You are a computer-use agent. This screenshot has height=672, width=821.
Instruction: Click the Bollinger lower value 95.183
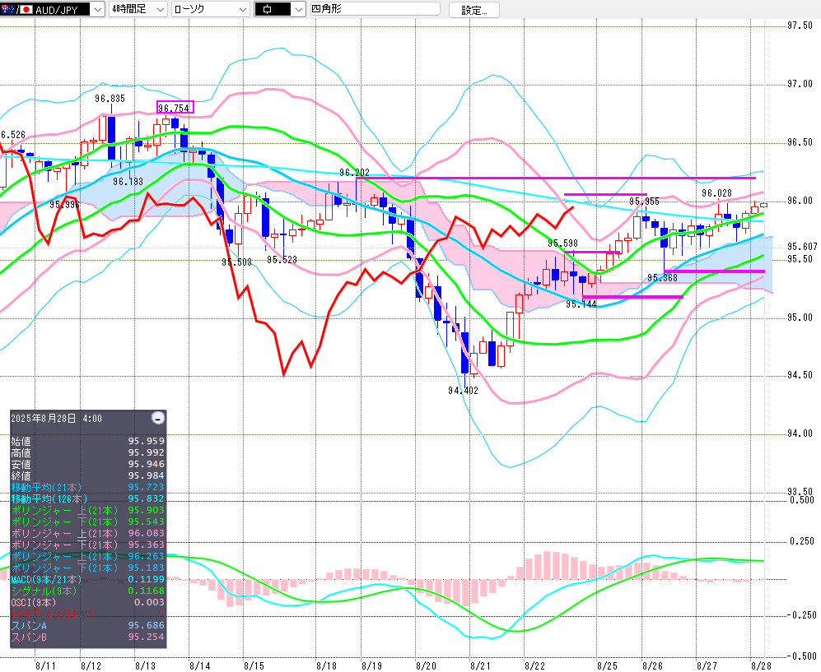[146, 568]
